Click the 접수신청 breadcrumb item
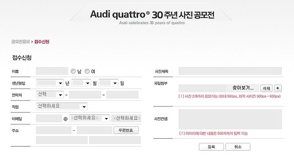Image resolution: width=294 pixels, height=162 pixels. 42,42
